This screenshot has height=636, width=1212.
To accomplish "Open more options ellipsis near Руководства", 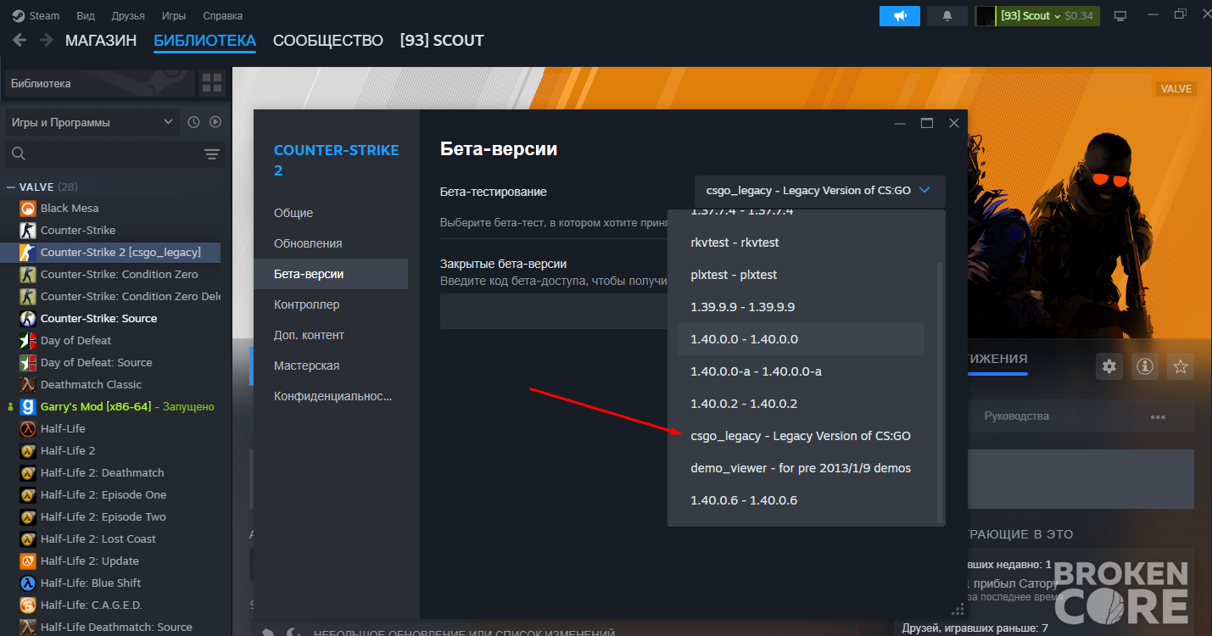I will click(1158, 416).
